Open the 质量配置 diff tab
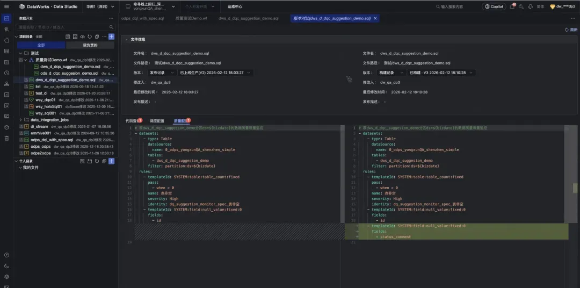This screenshot has height=288, width=580. click(181, 121)
